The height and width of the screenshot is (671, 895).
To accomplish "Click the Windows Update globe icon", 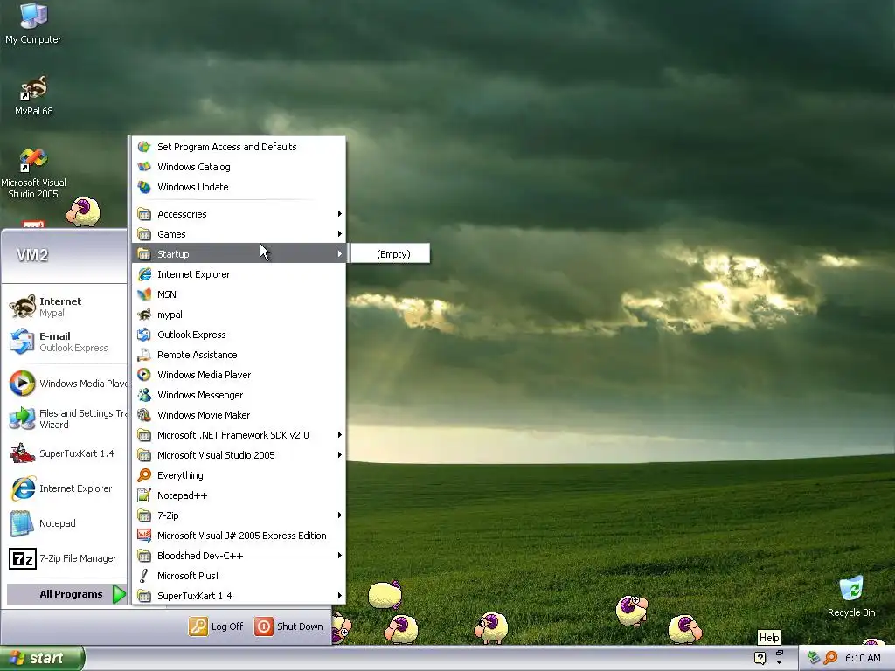I will pyautogui.click(x=144, y=187).
